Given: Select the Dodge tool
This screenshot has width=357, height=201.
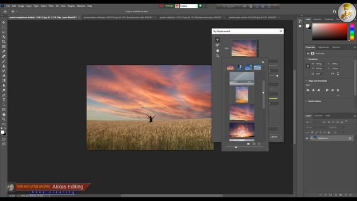Looking at the screenshot, I should (4, 90).
